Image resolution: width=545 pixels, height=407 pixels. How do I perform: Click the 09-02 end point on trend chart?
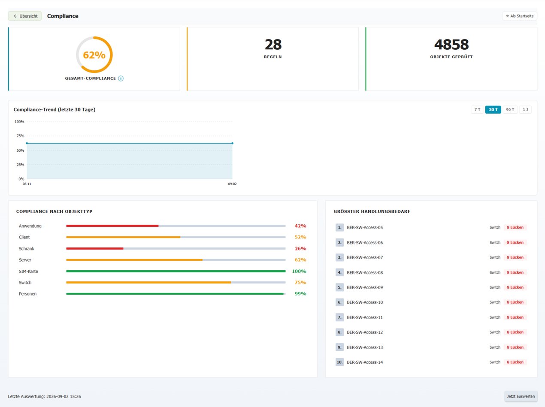point(232,143)
